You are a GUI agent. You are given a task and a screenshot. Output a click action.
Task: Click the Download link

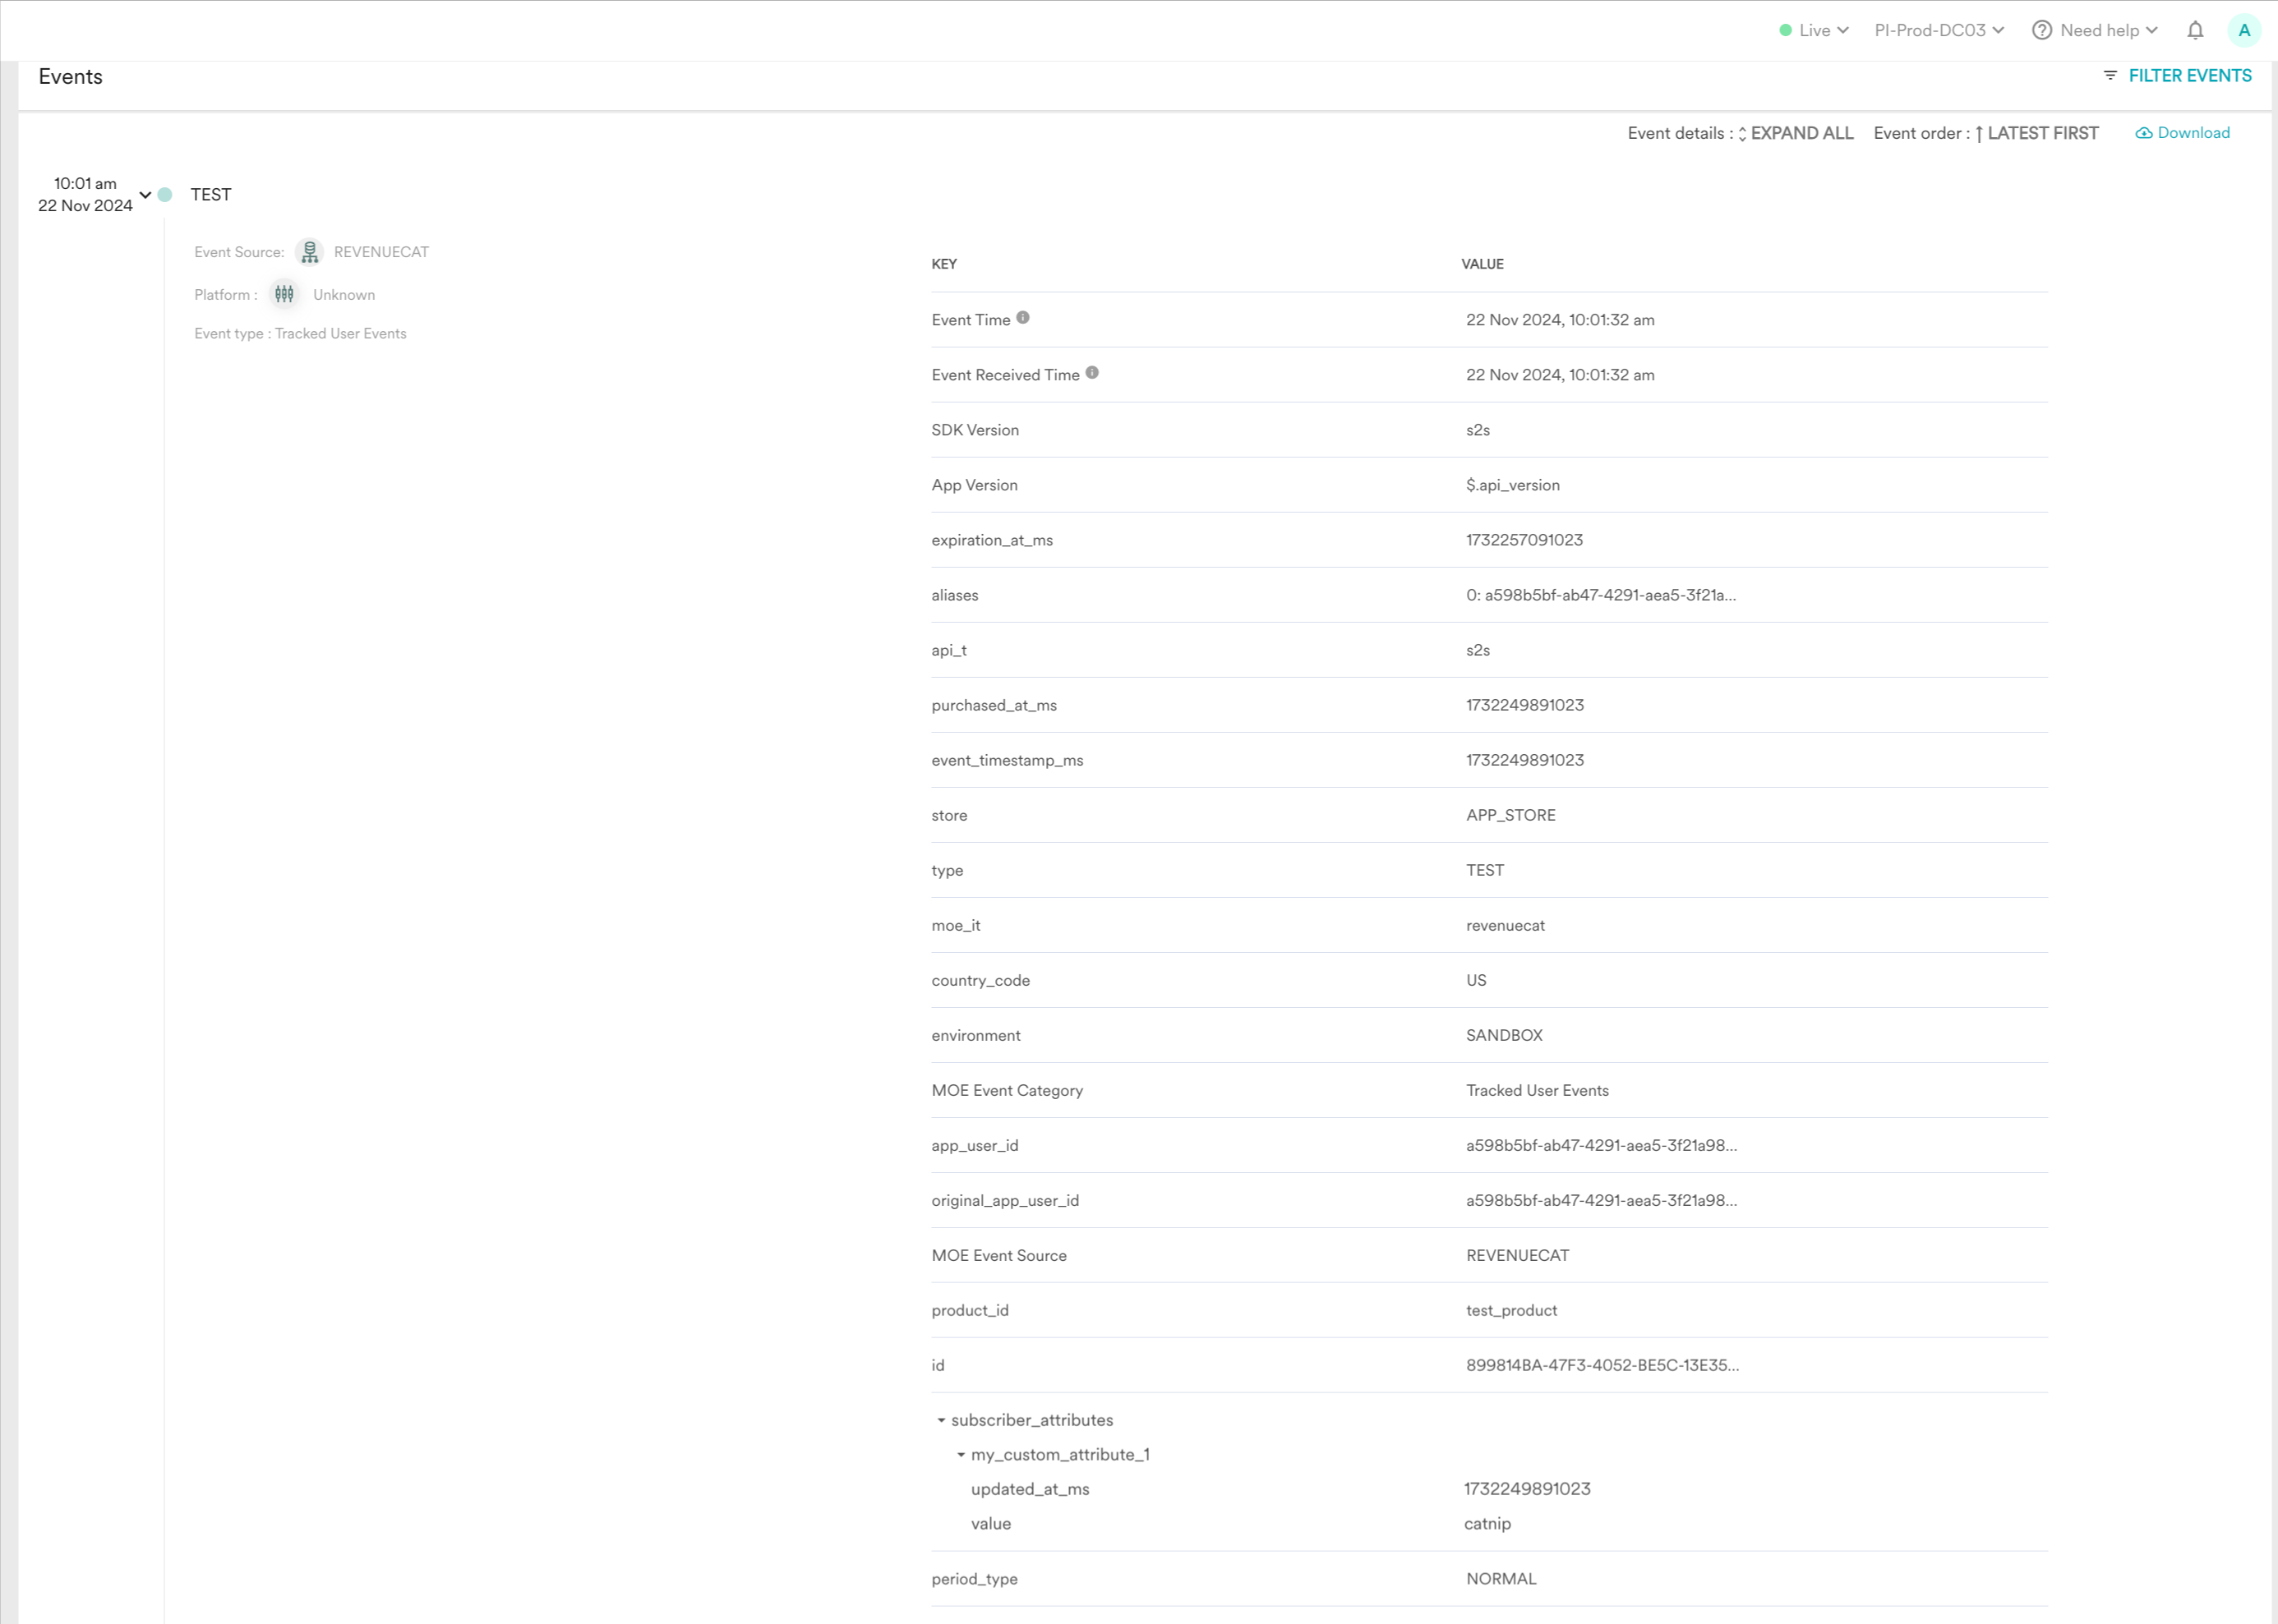pos(2193,133)
